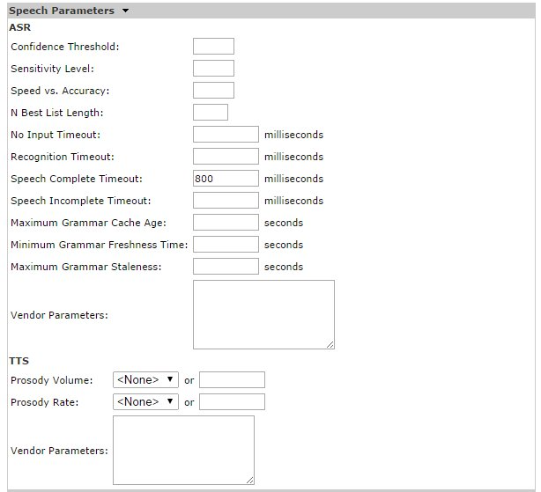Focus the Maximum Grammar Cache Age field

click(x=226, y=223)
